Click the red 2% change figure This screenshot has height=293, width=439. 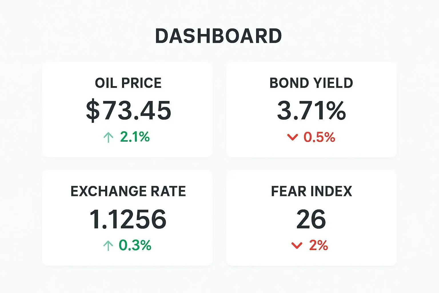(318, 245)
